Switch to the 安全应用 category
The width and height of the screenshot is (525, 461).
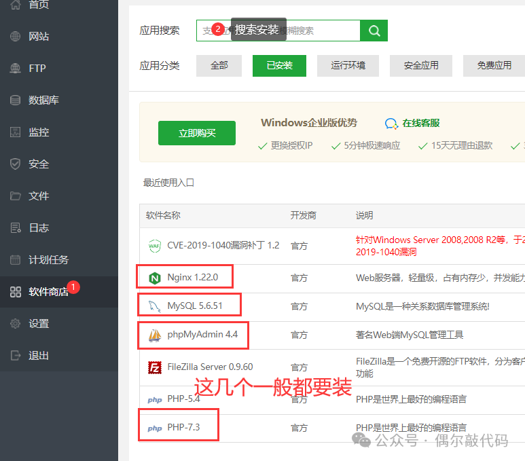click(x=421, y=66)
